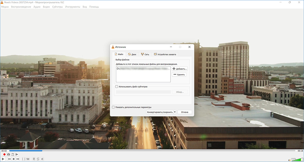This screenshot has width=304, height=162.
Task: Open the Устройство захвата tab
Action: [165, 54]
